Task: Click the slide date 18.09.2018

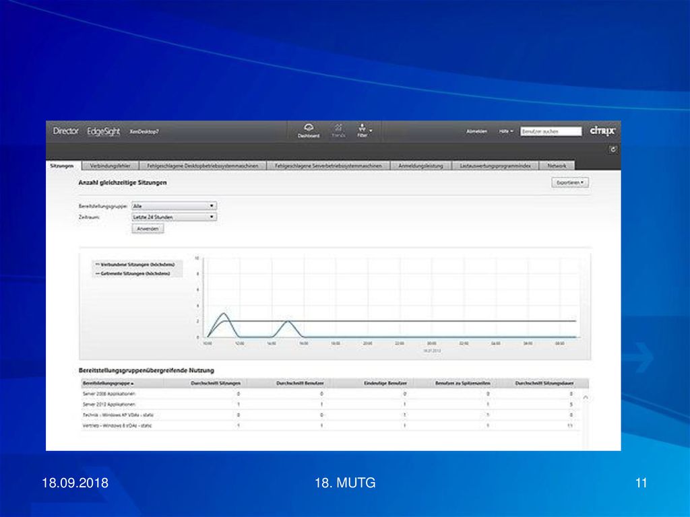Action: click(x=75, y=483)
